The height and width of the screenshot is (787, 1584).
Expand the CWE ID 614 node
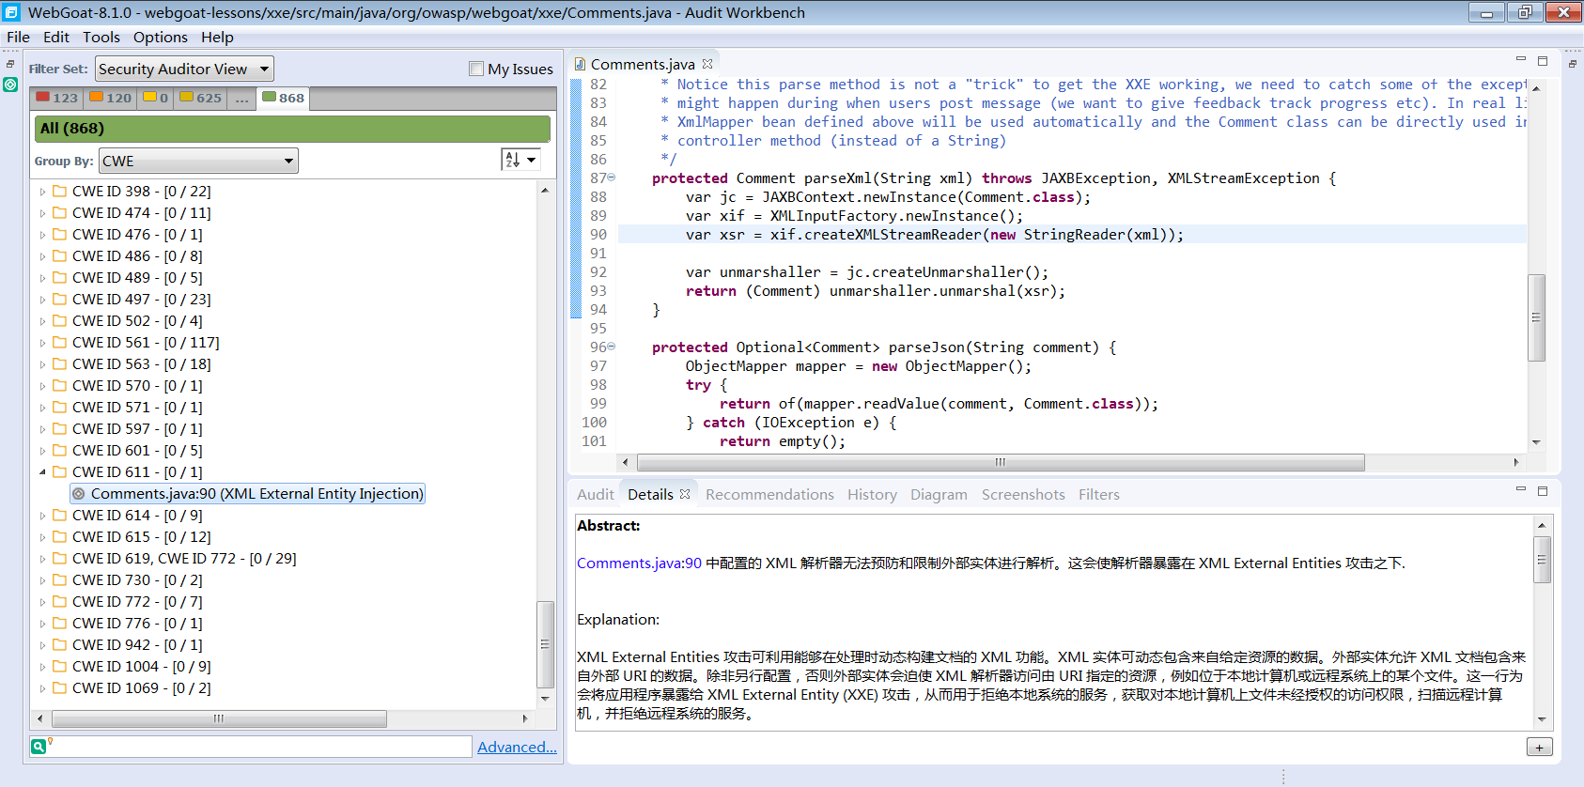(x=42, y=515)
